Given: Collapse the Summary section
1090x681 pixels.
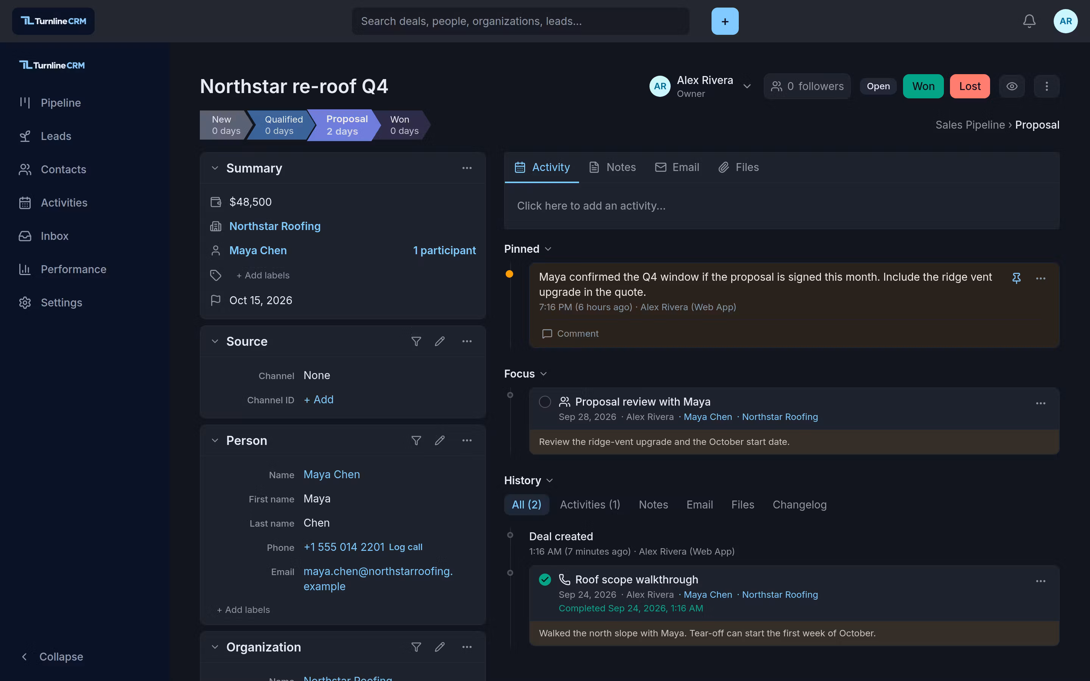Looking at the screenshot, I should coord(215,168).
